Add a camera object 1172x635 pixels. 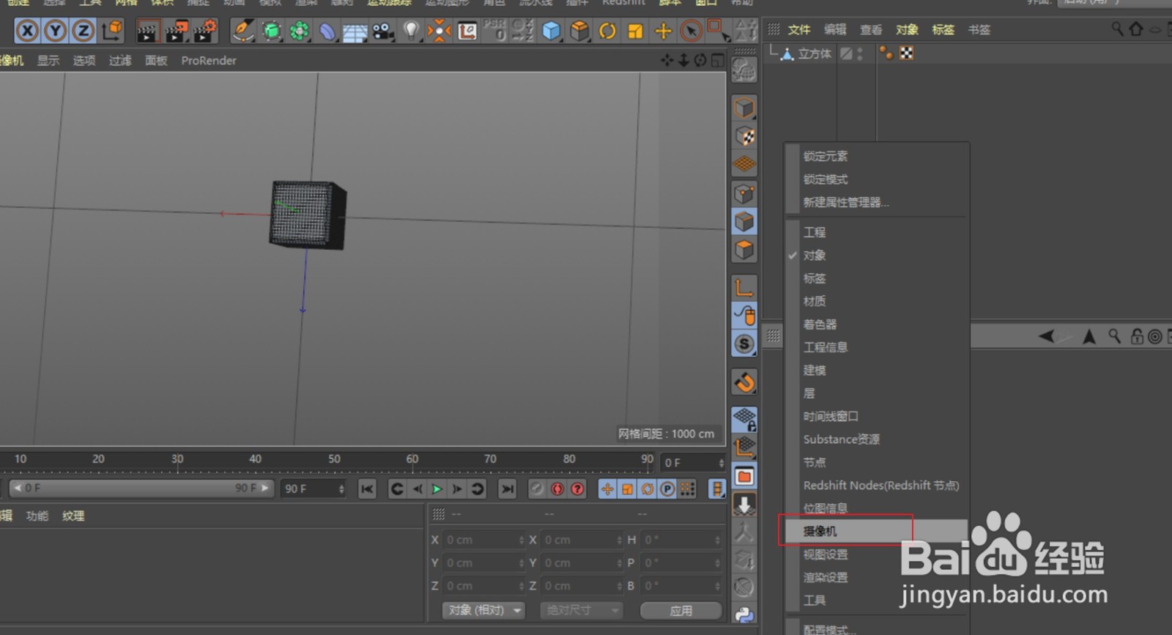pos(382,31)
